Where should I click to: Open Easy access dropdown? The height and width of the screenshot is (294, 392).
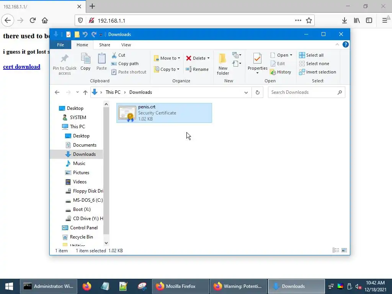(x=237, y=64)
